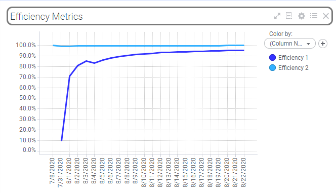Screen dimensions: 336x193
Task: Click the 7/31/2020 x-axis date
Action: (x=61, y=173)
